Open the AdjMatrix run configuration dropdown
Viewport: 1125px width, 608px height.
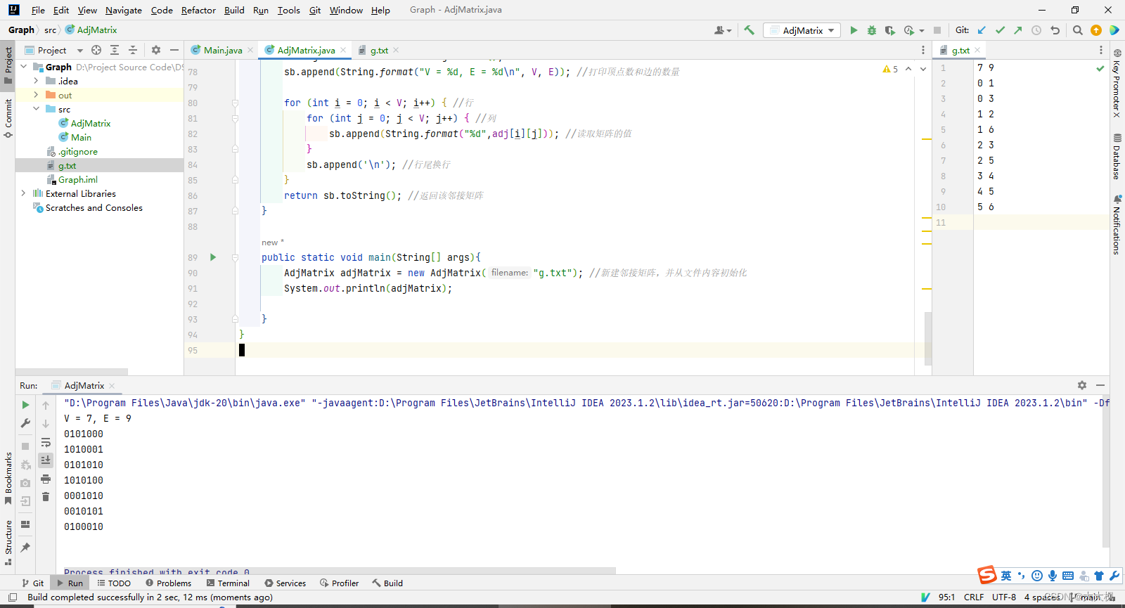pyautogui.click(x=802, y=30)
